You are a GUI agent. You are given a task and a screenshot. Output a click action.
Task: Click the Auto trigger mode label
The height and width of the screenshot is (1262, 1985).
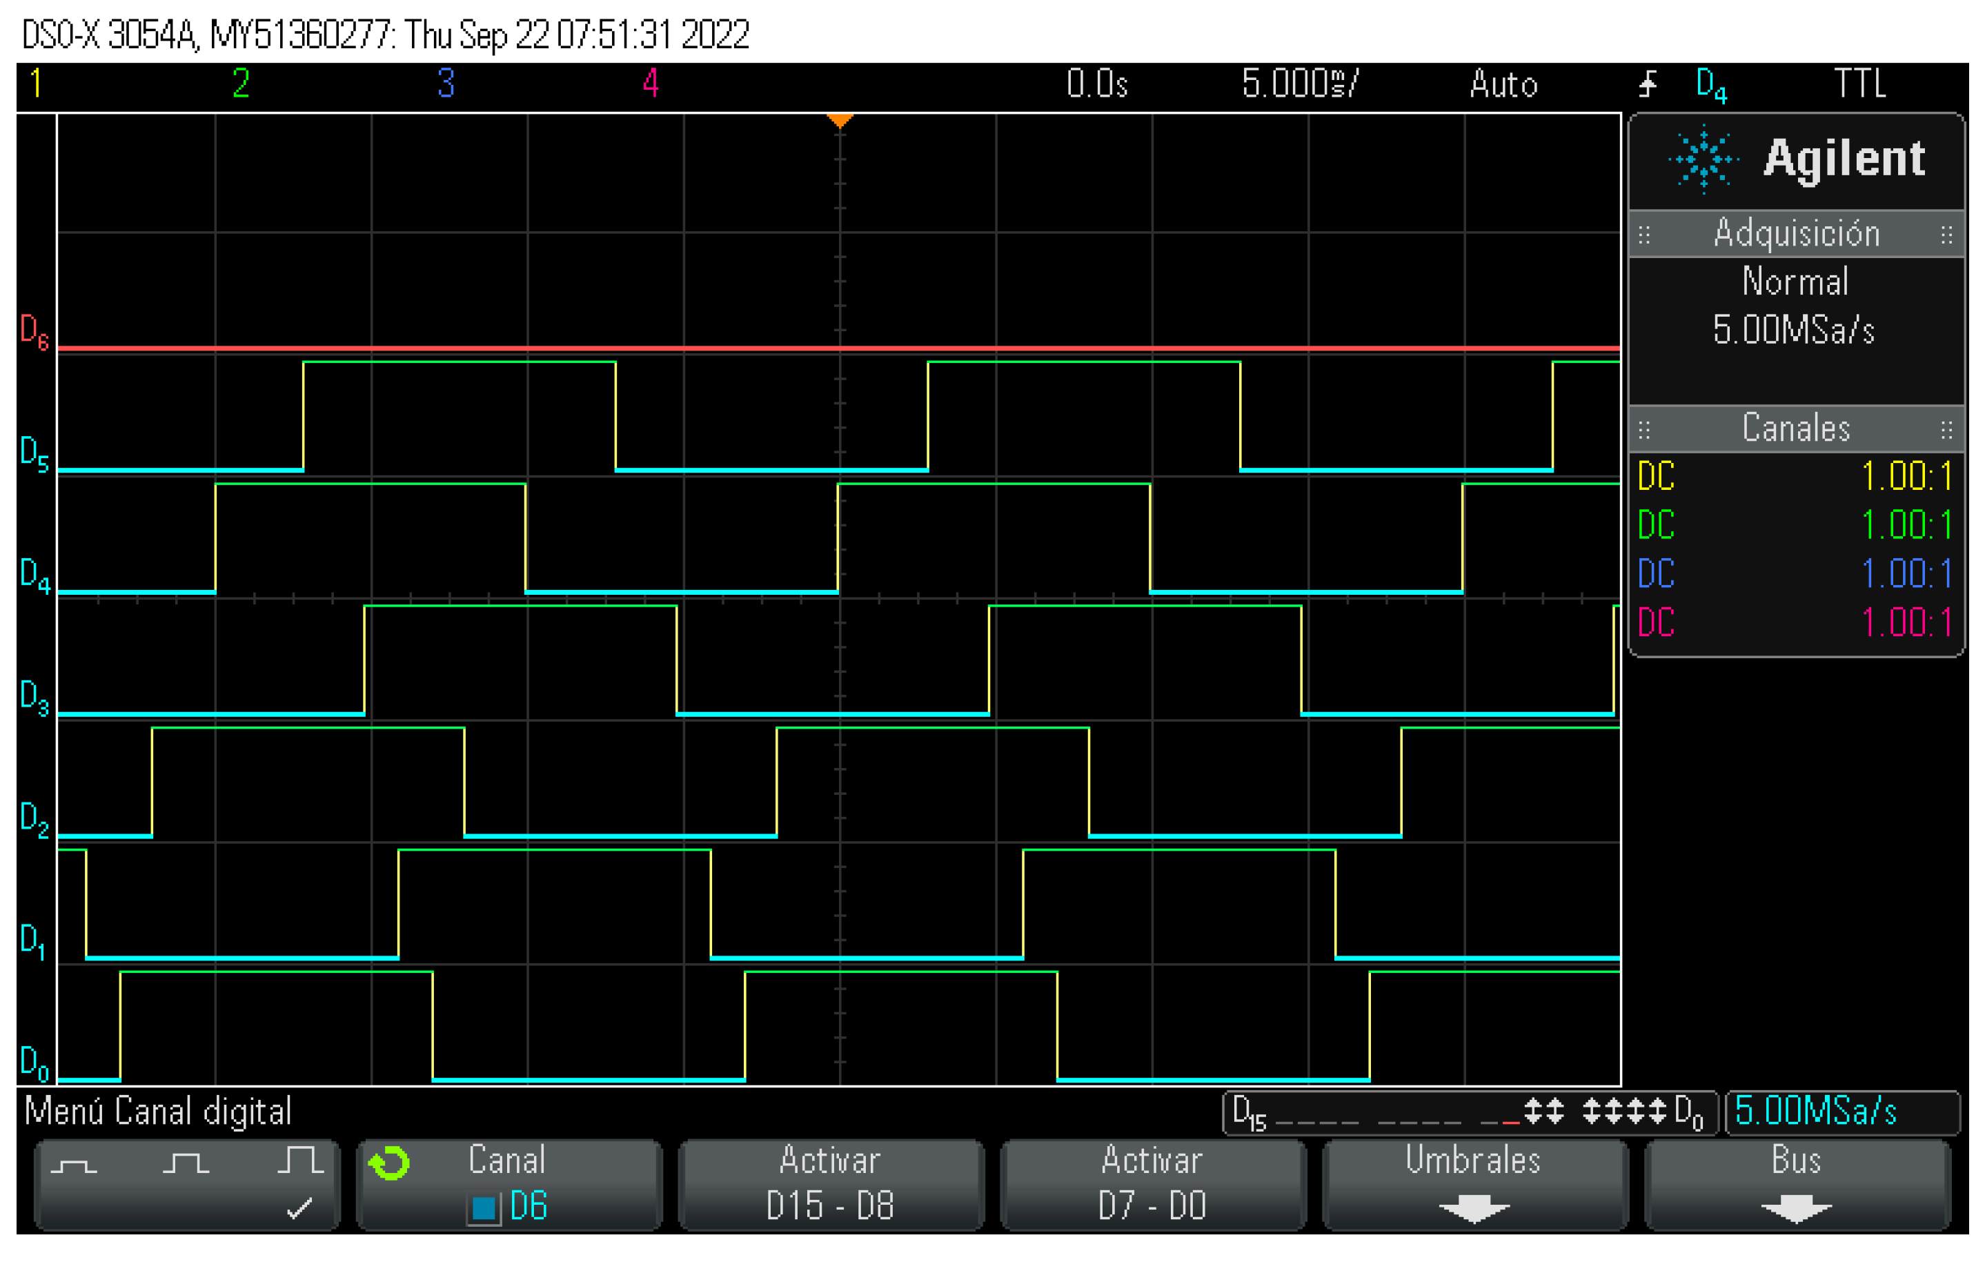click(x=1503, y=84)
